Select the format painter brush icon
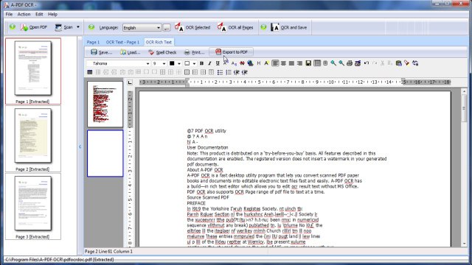This screenshot has width=472, height=265. pyautogui.click(x=407, y=63)
